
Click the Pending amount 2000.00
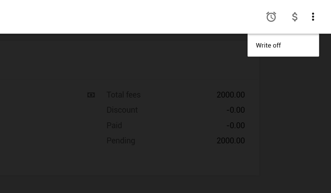pos(230,141)
